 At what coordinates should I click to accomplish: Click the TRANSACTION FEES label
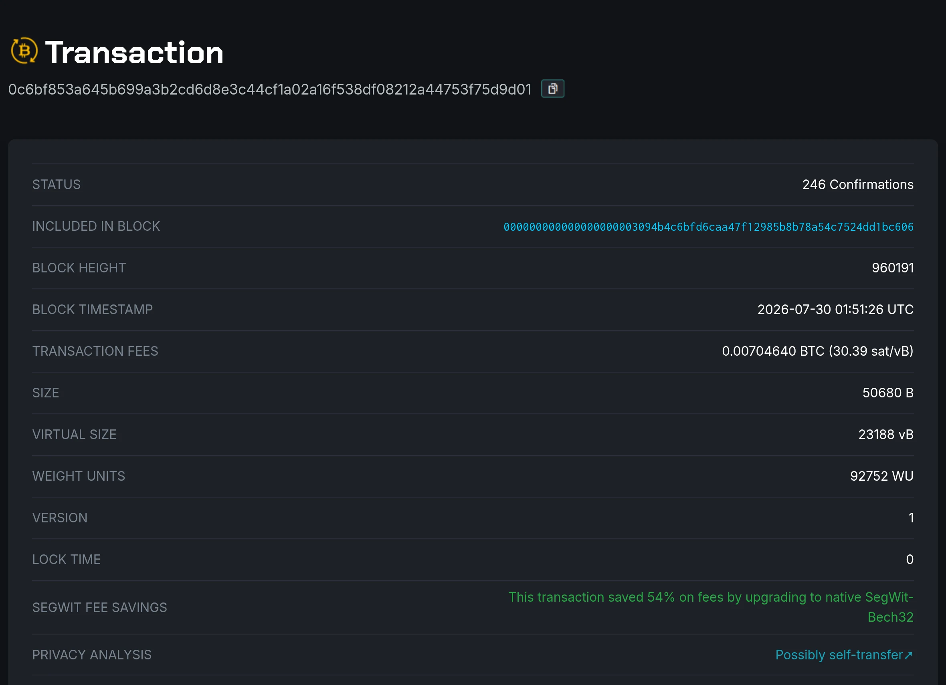(x=95, y=351)
